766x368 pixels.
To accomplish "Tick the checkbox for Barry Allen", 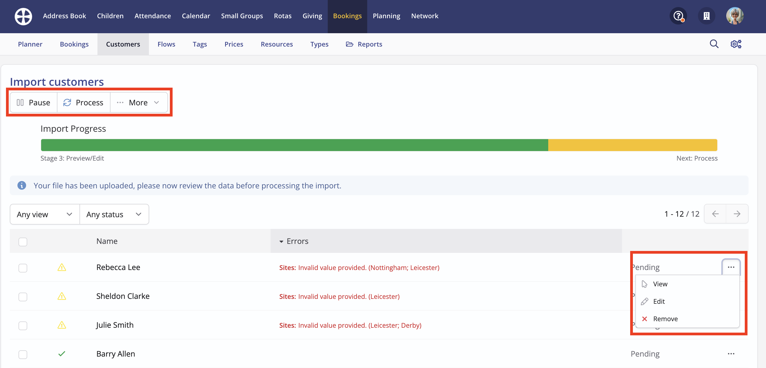I will pos(23,354).
